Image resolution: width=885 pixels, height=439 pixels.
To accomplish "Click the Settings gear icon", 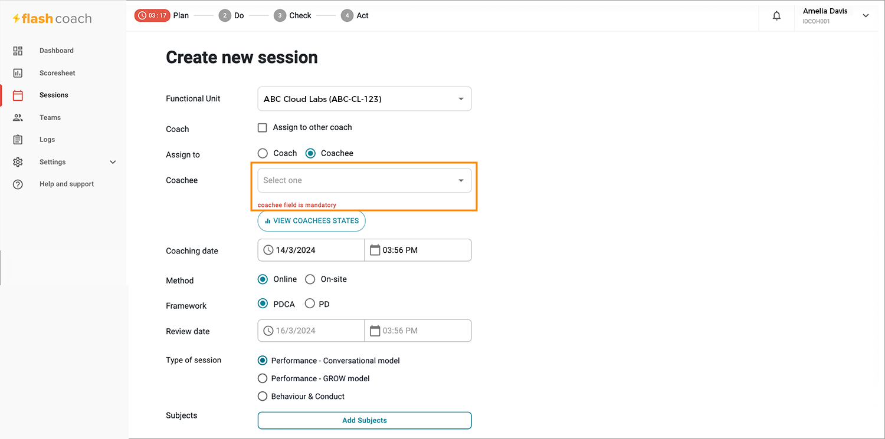I will click(x=18, y=162).
